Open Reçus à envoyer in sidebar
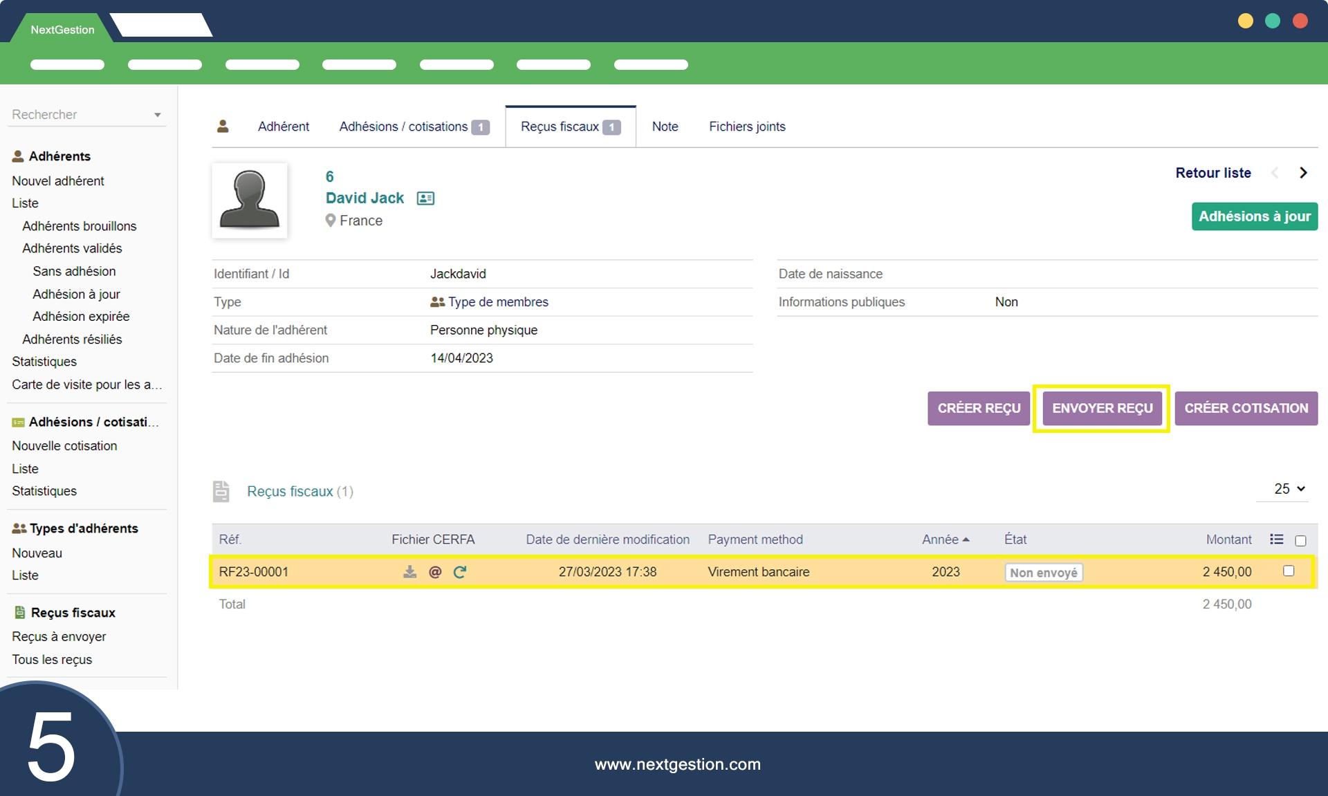1328x796 pixels. coord(59,636)
